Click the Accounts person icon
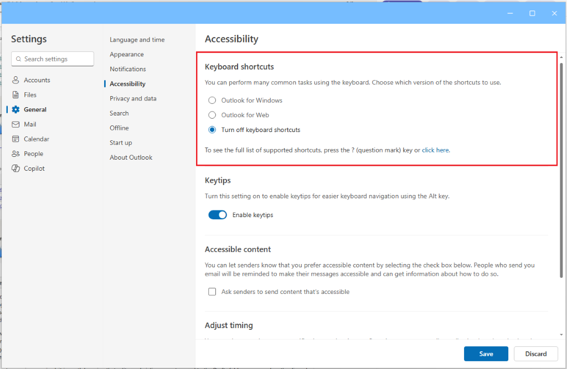The width and height of the screenshot is (567, 369). click(16, 80)
